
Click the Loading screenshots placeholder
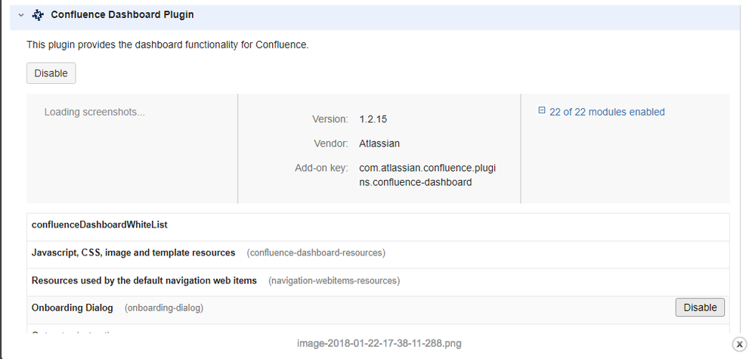click(94, 112)
